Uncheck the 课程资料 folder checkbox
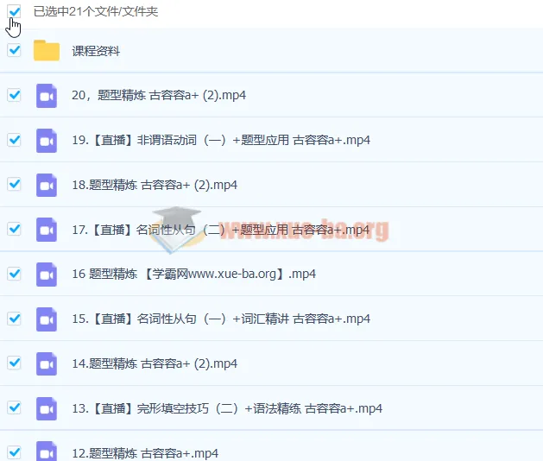The image size is (543, 461). click(x=14, y=50)
